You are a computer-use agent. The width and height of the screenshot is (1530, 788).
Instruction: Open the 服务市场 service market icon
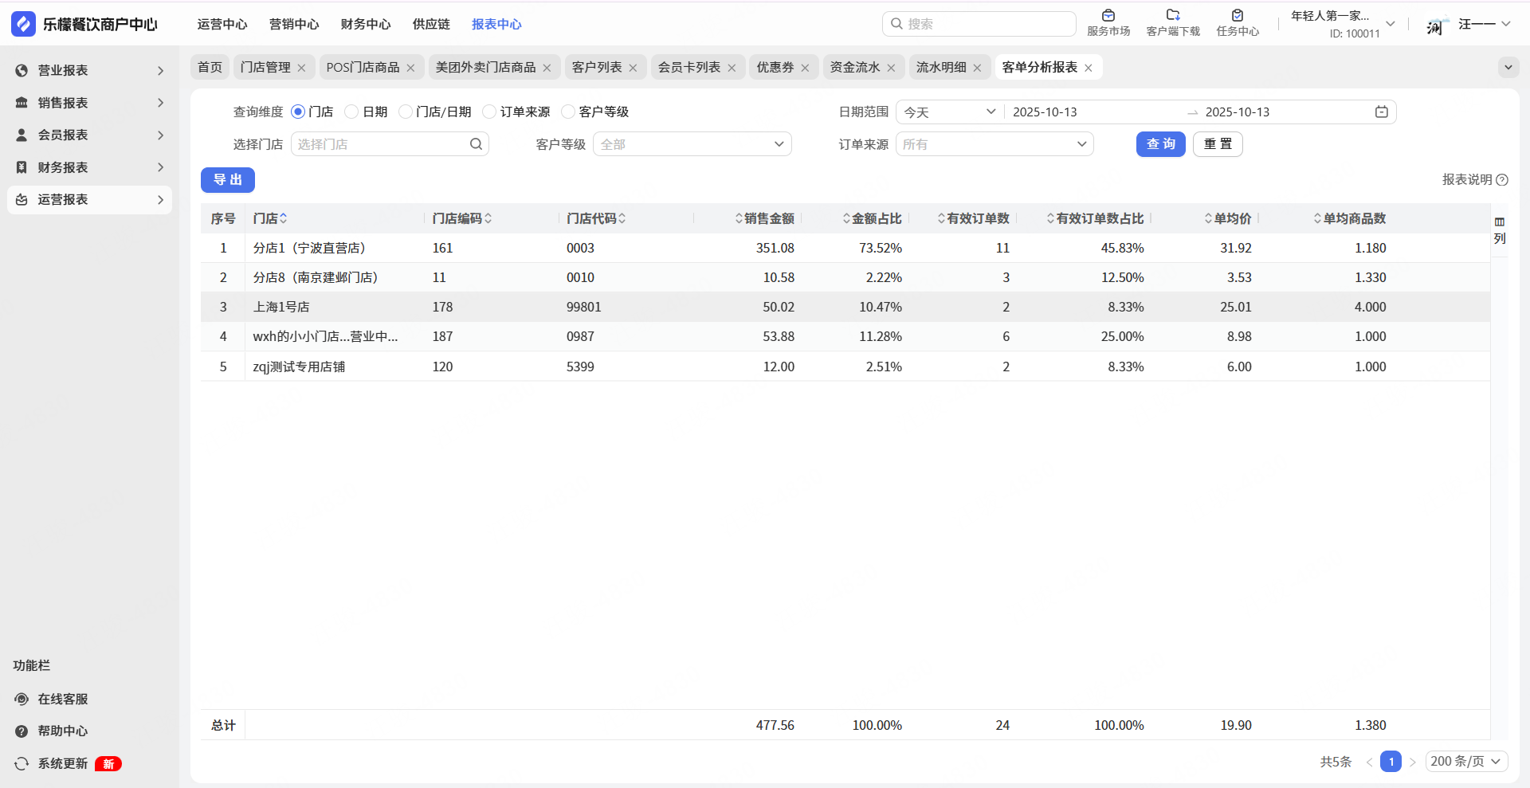pyautogui.click(x=1108, y=16)
